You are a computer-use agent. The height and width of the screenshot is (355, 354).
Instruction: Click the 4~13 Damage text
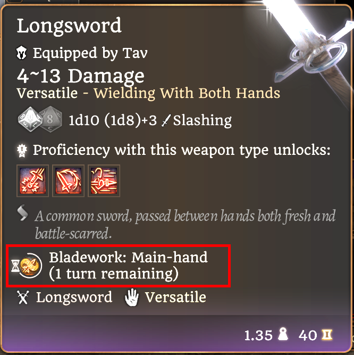pyautogui.click(x=81, y=76)
